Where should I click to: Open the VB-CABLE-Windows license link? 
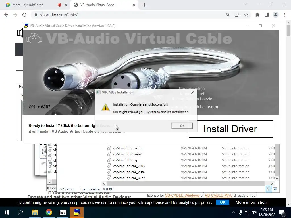tap(182, 195)
